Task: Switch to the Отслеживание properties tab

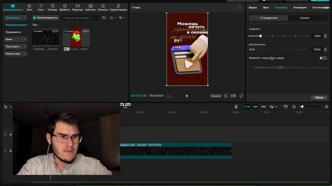Action: [x=321, y=8]
